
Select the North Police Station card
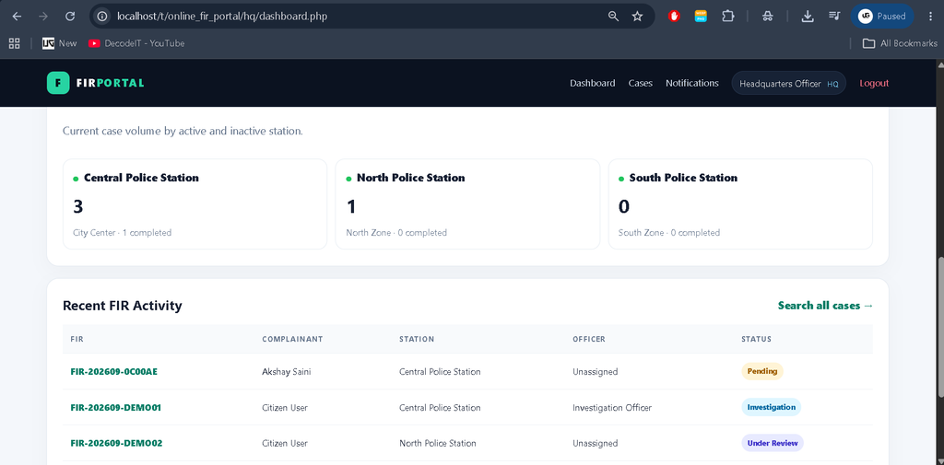point(467,203)
